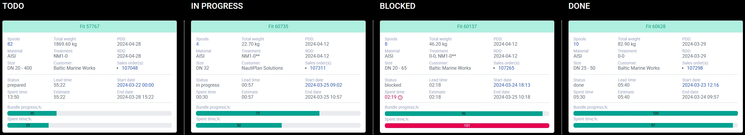Screen dimensions: 745x135
Task: Open the Fit 60628 card header
Action: 655,26
